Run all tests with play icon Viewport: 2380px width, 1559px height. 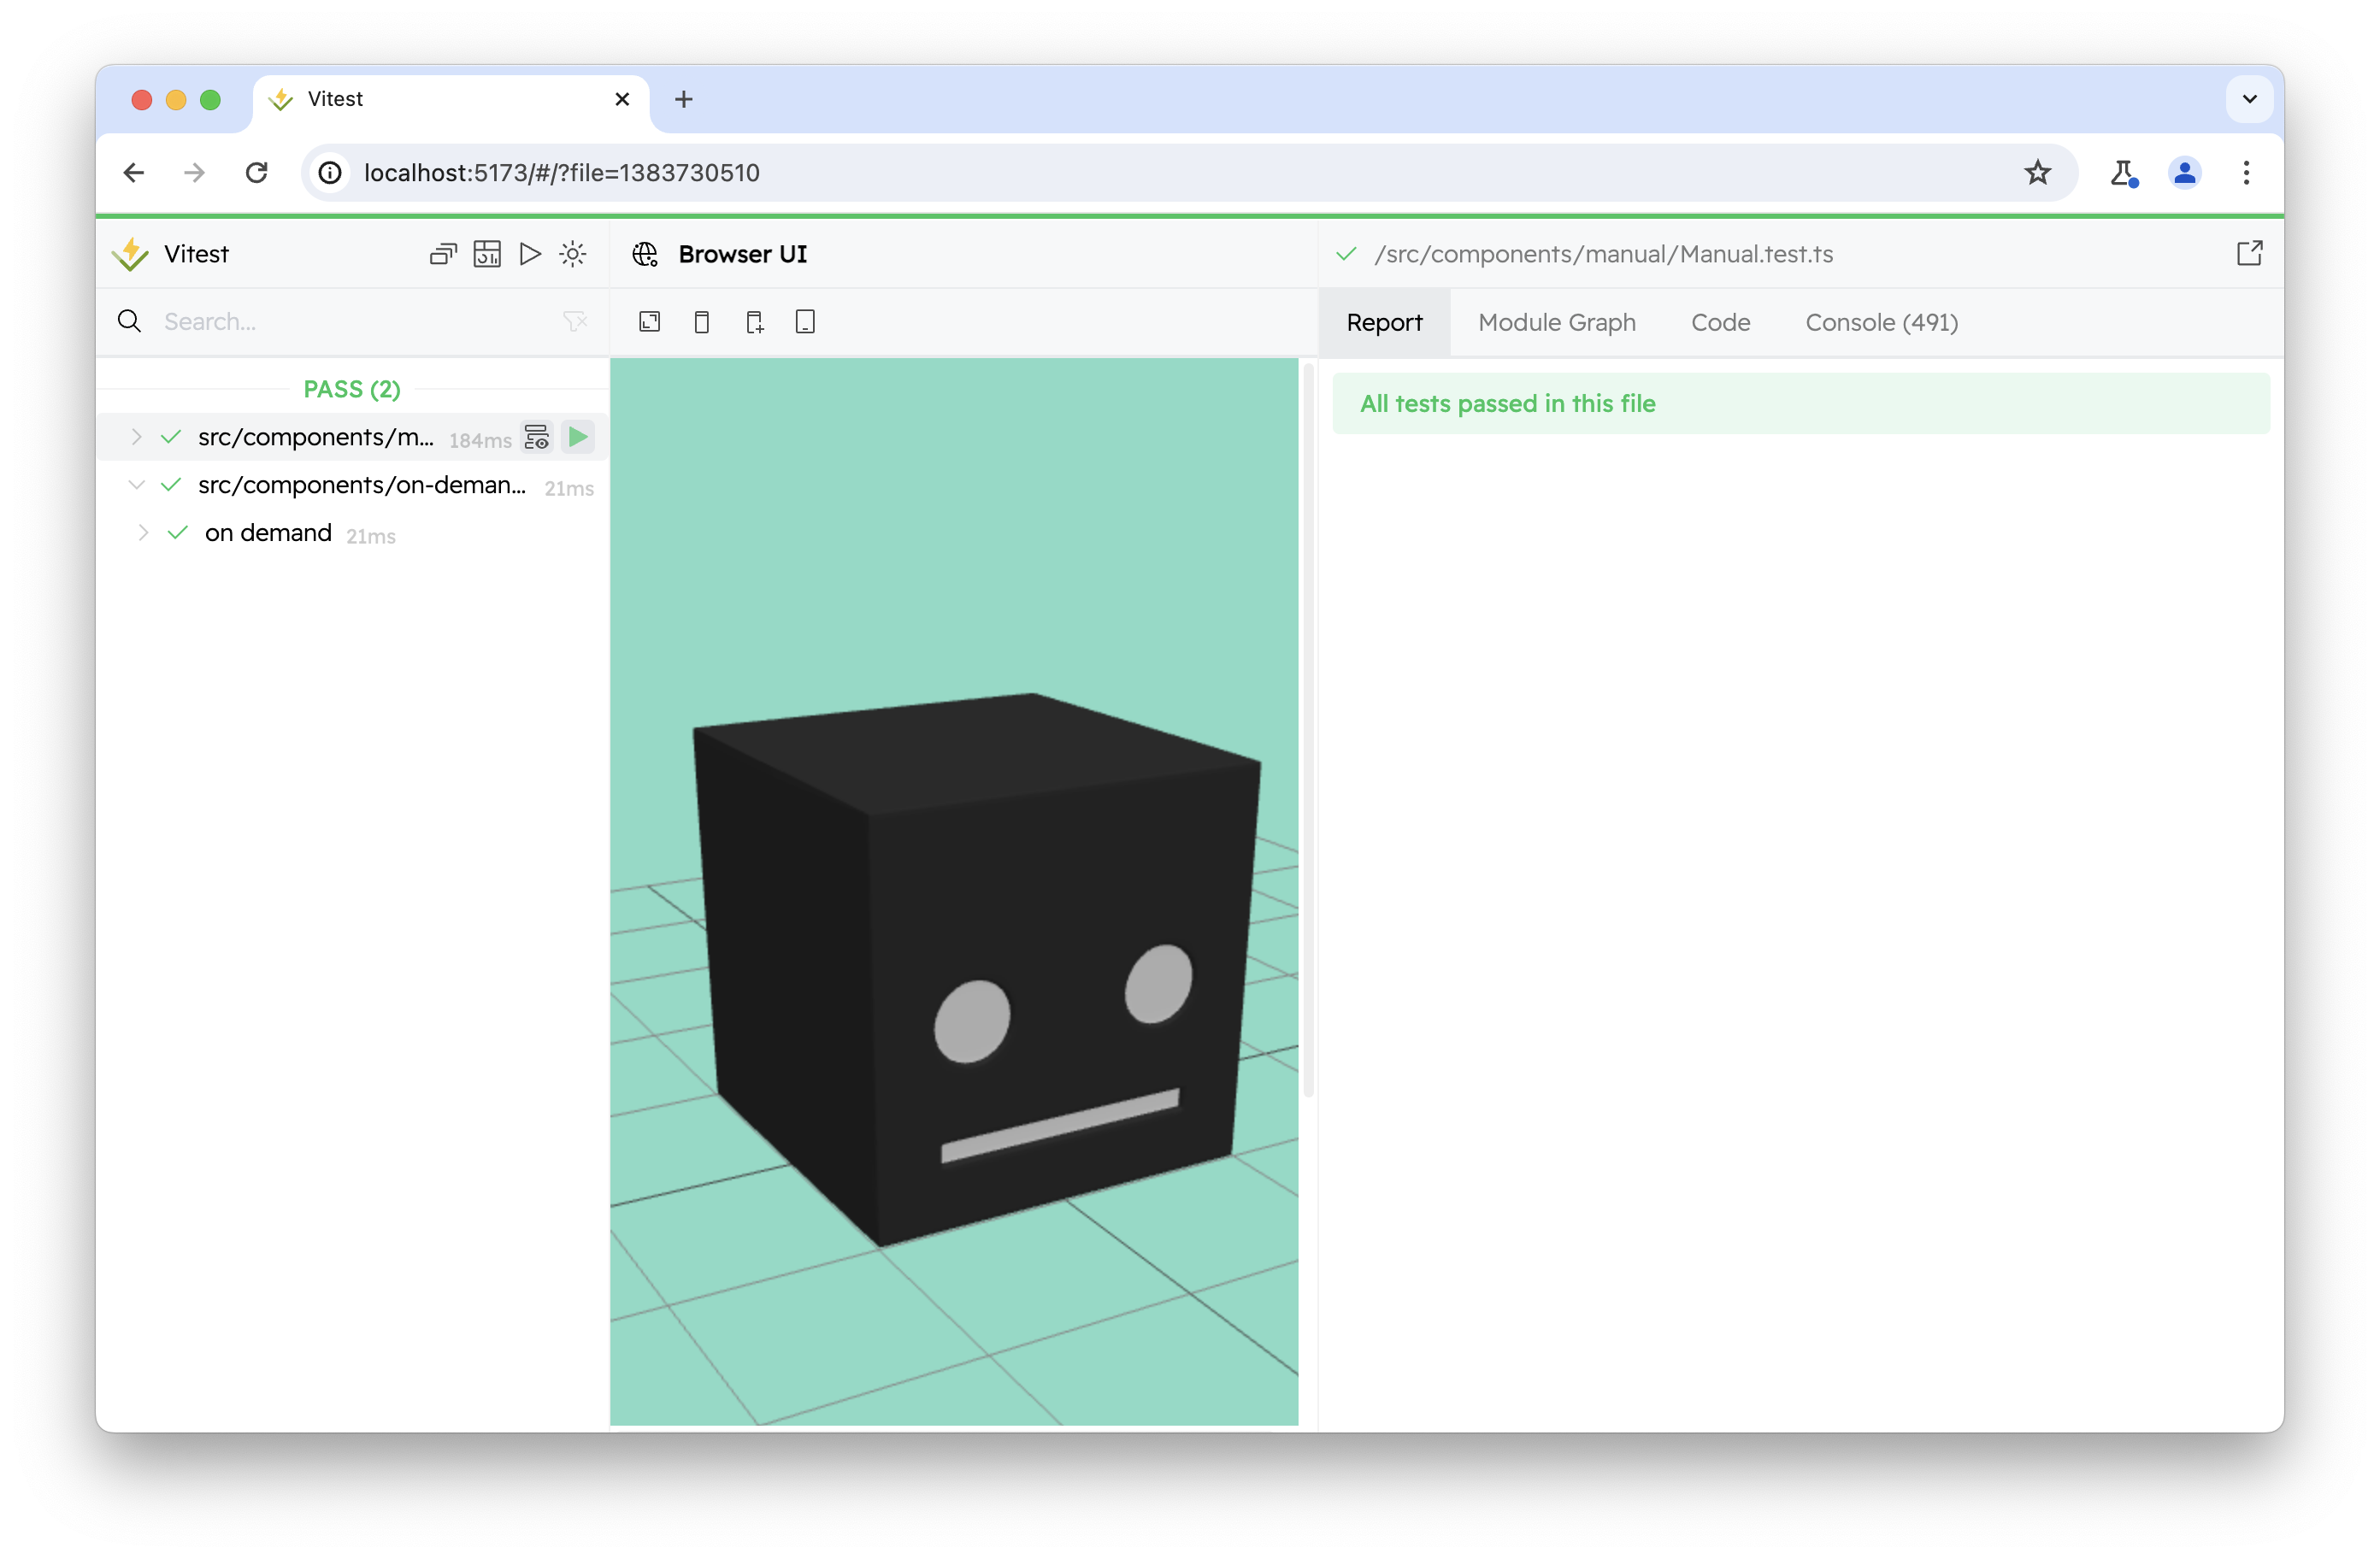click(x=530, y=254)
